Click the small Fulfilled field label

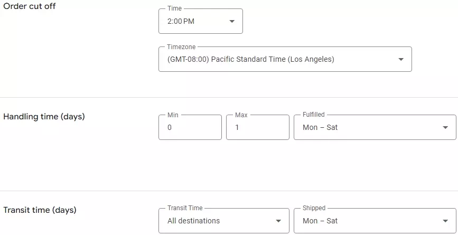(x=314, y=115)
